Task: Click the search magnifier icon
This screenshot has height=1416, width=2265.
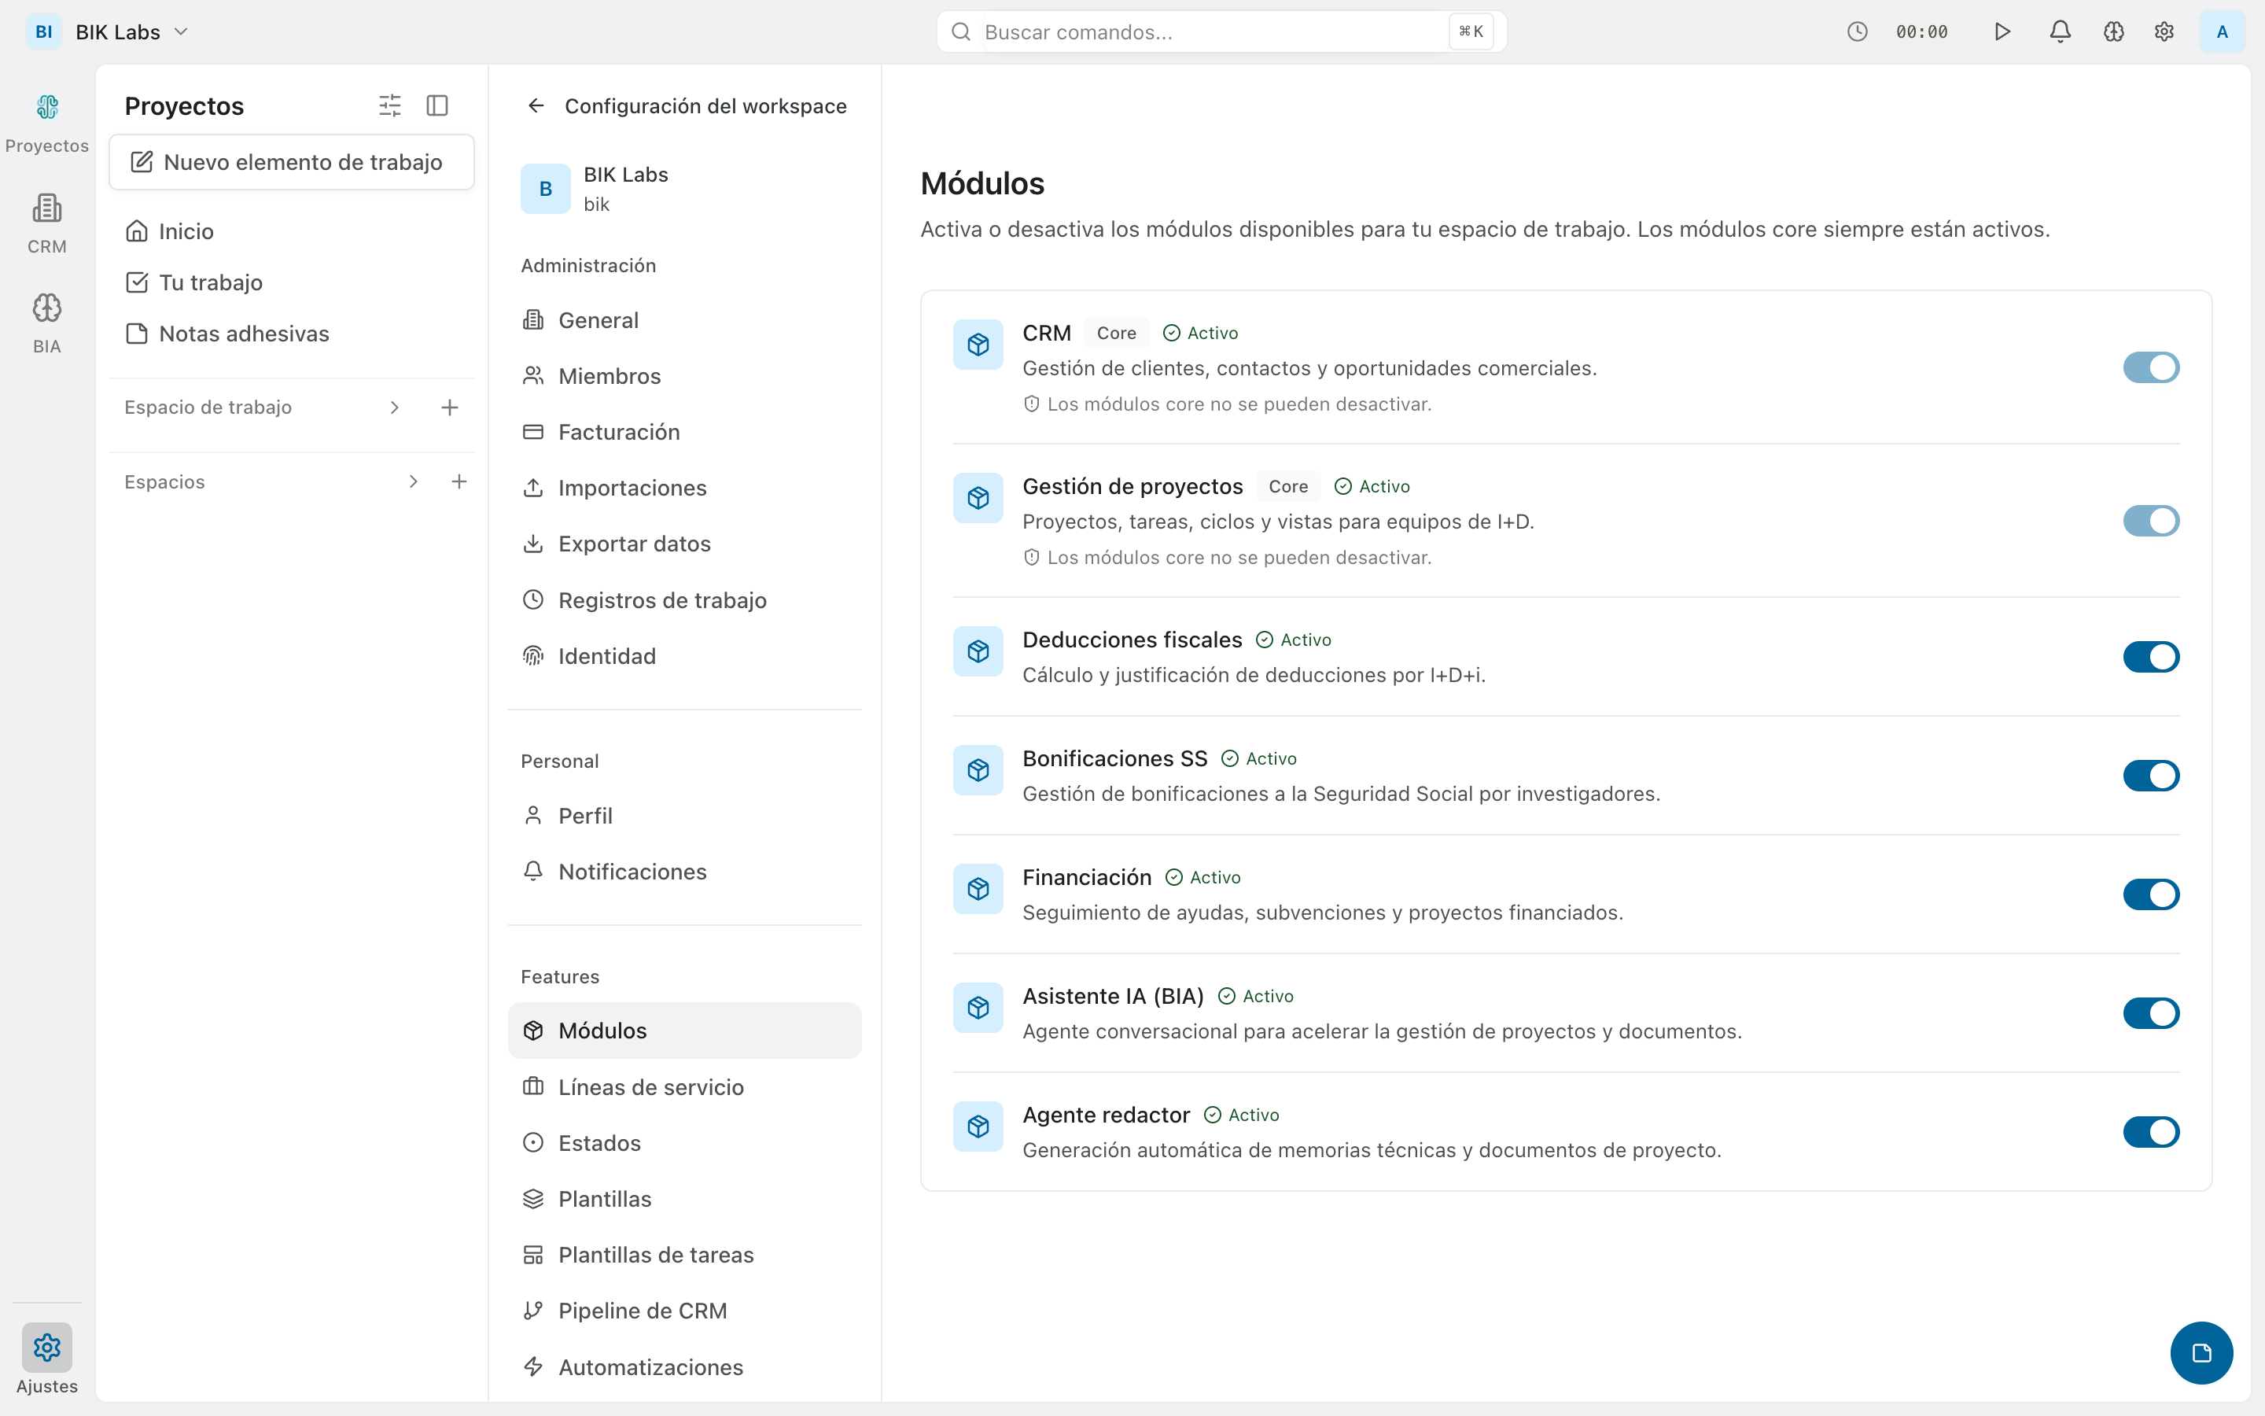Action: point(961,31)
